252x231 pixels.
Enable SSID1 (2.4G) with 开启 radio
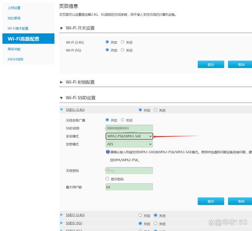click(140, 110)
